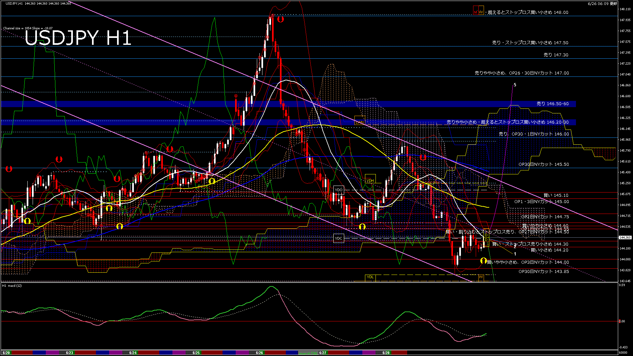This screenshot has width=633, height=356.
Task: Click the current price tag 144.360 on the price axis
Action: pos(625,237)
